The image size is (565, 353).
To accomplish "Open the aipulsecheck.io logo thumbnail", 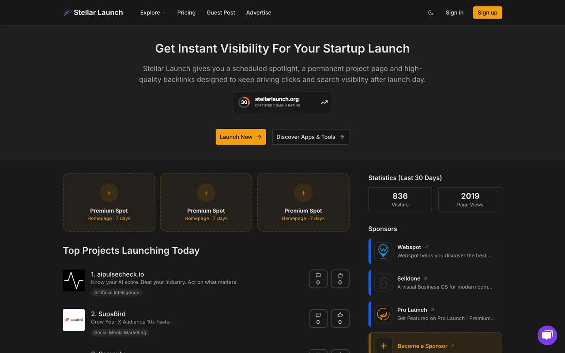I will pos(74,281).
